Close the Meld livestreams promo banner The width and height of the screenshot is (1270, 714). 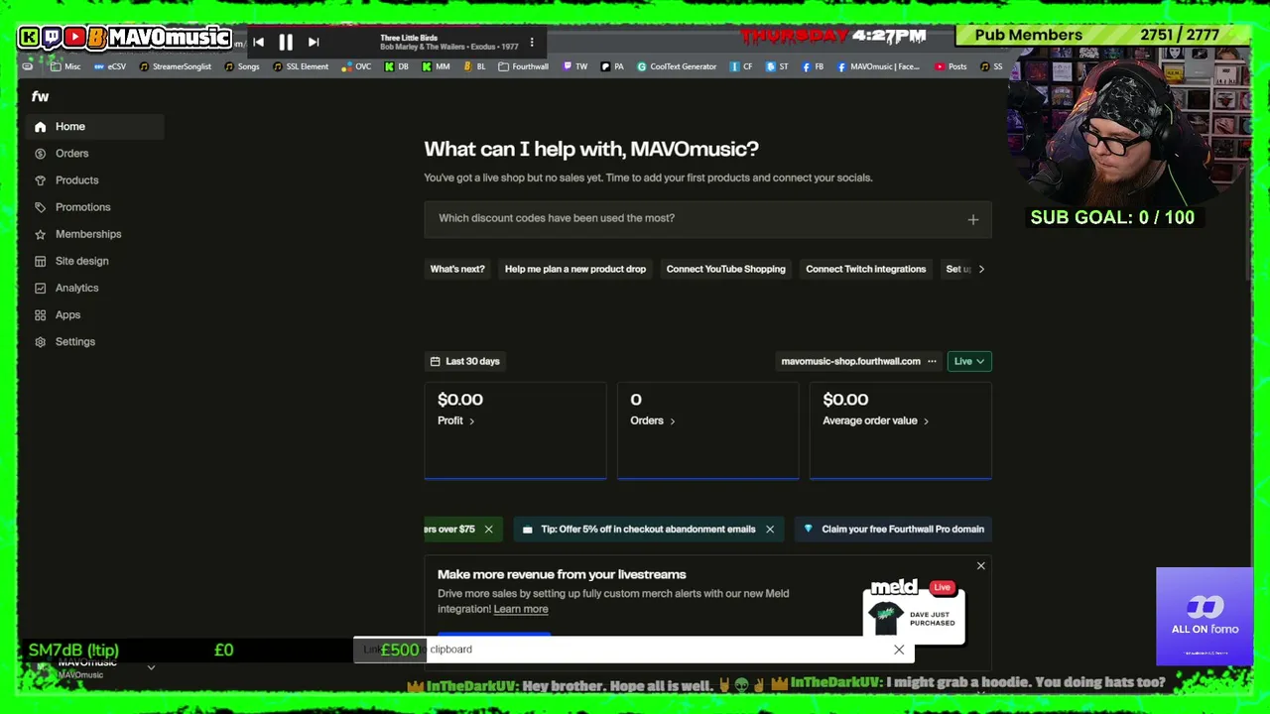[981, 566]
